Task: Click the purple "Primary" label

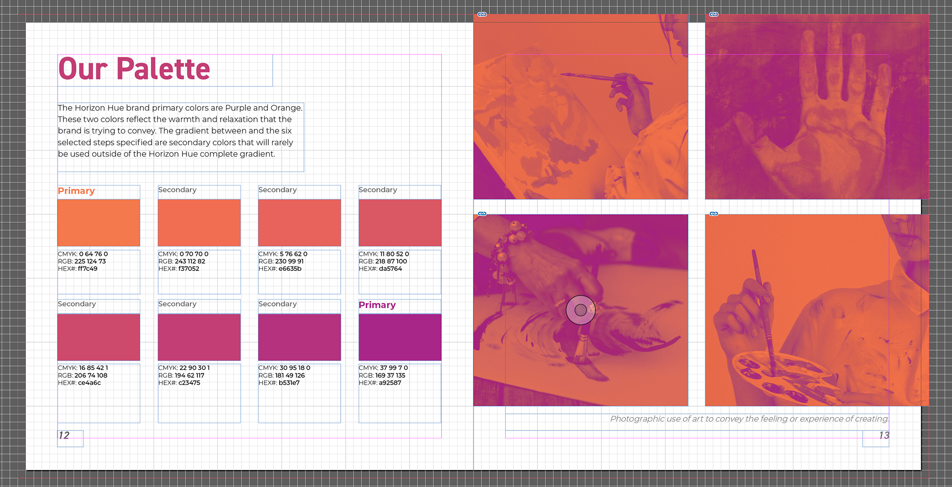Action: tap(377, 305)
